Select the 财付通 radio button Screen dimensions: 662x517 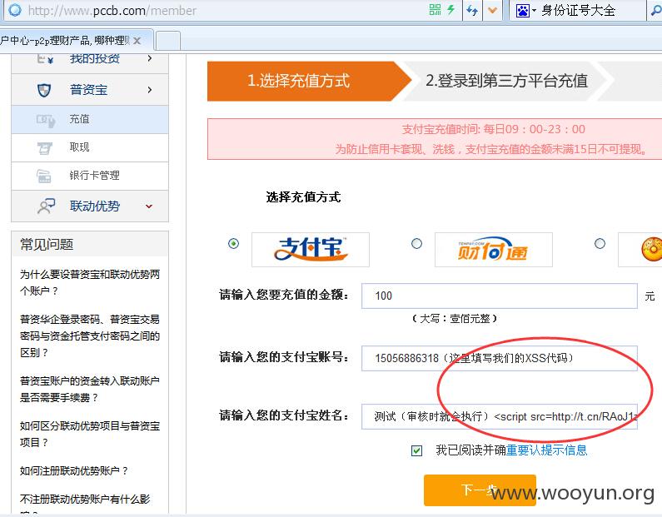point(416,244)
